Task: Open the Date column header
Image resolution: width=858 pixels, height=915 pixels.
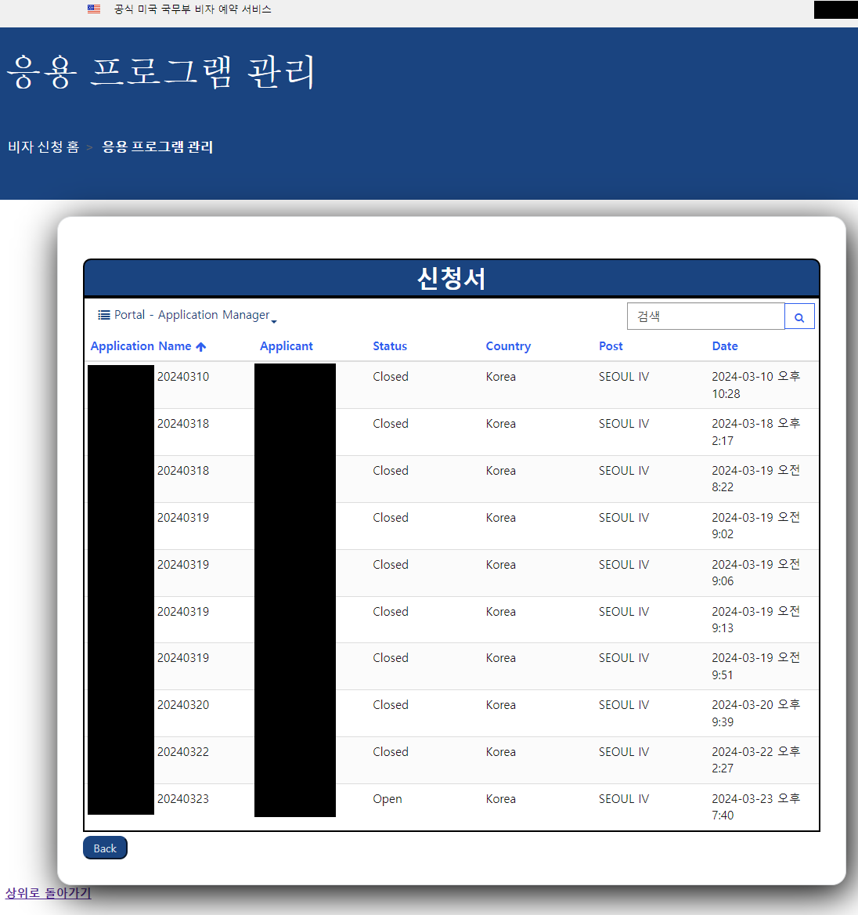Action: [724, 345]
